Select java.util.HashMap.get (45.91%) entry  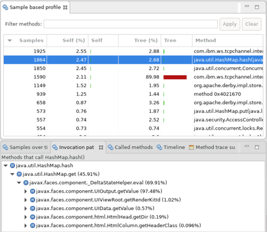point(61,174)
